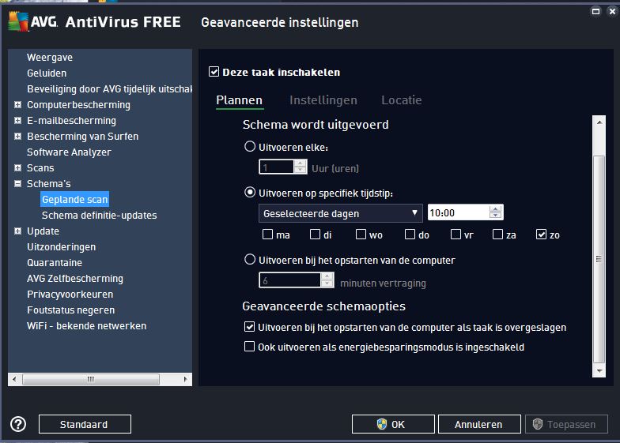Viewport: 620px width, 443px height.
Task: Click the settings panel vertical scrollbar thumb
Action: coord(599,259)
